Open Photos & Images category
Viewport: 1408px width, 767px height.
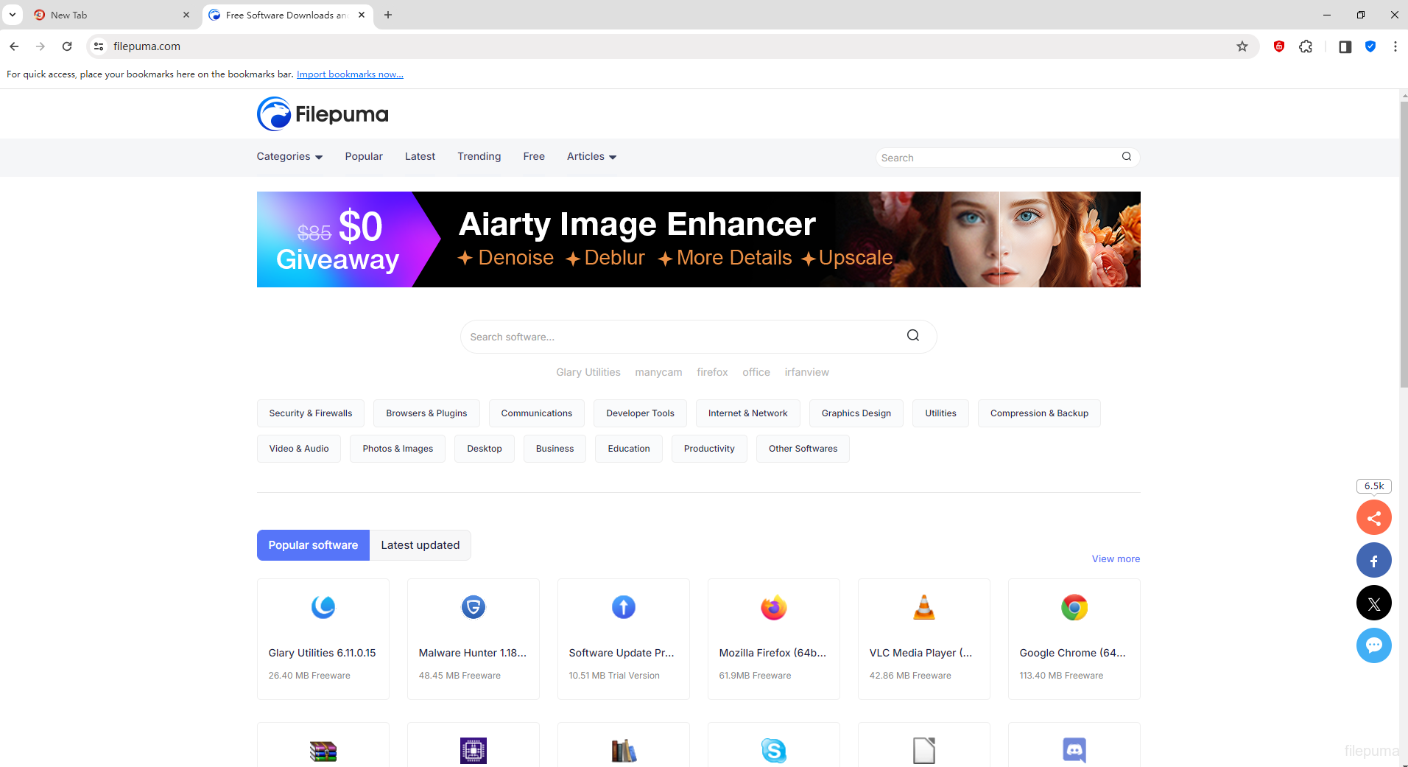pyautogui.click(x=398, y=449)
